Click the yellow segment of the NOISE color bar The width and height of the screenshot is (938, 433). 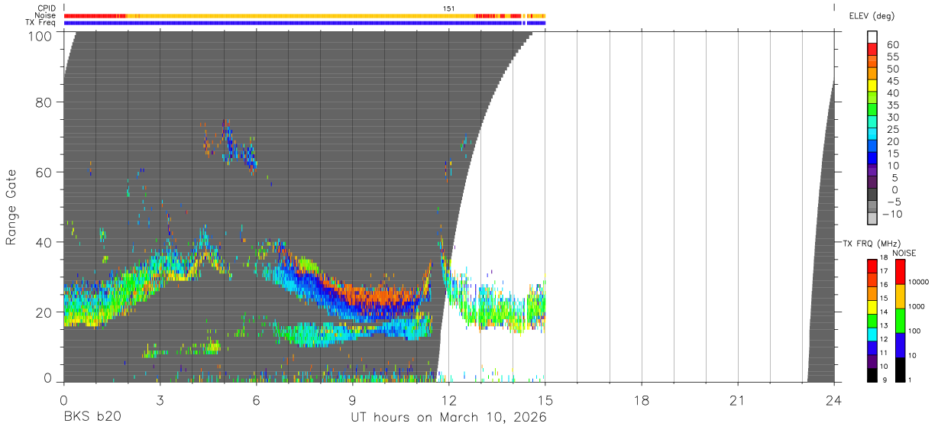point(901,296)
